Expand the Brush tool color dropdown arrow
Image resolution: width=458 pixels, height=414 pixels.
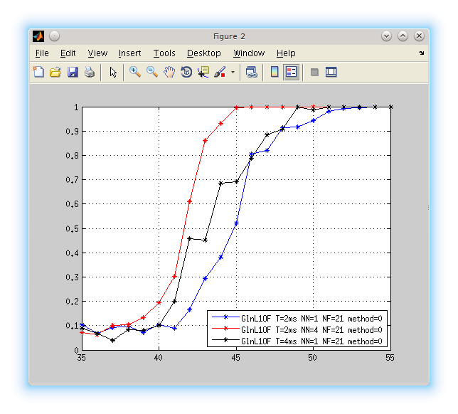pos(232,73)
